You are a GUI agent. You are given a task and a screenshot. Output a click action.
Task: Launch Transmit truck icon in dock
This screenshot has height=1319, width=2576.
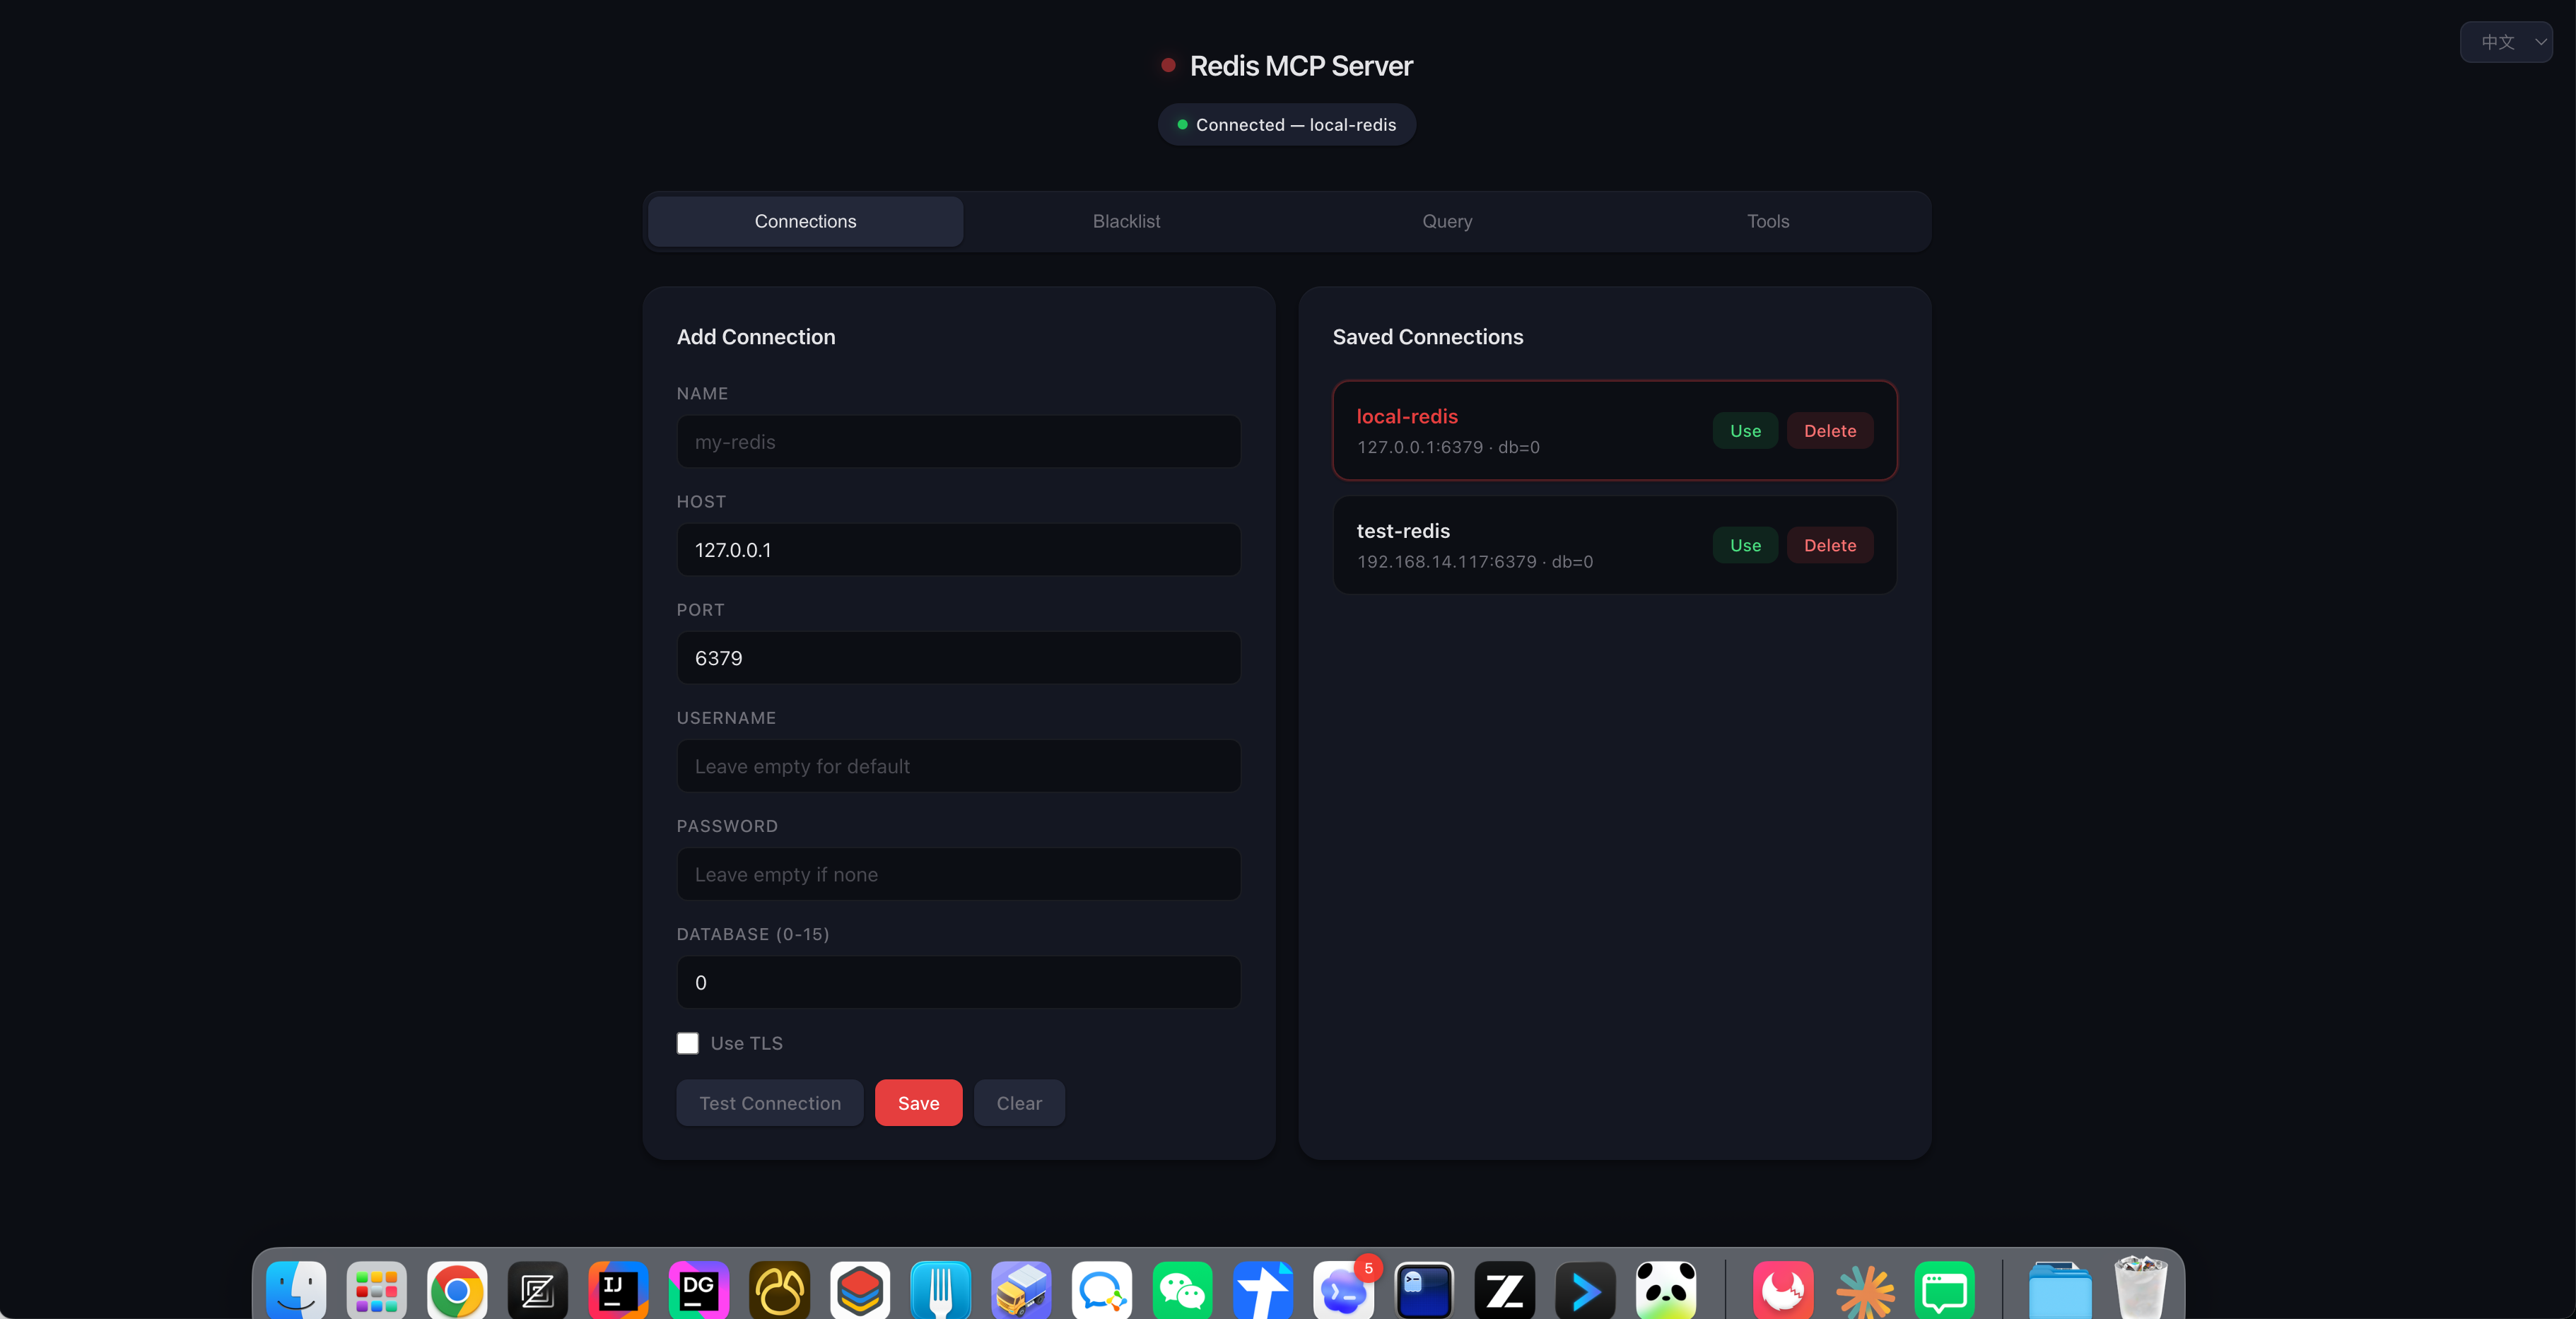tap(1021, 1290)
